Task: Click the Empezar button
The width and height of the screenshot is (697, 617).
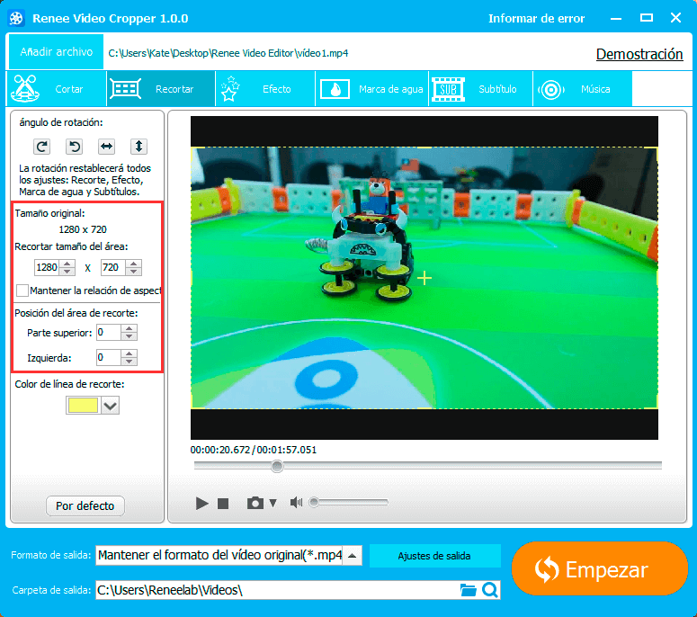Action: tap(599, 568)
